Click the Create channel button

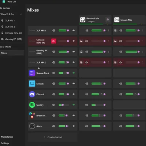coord(53,137)
